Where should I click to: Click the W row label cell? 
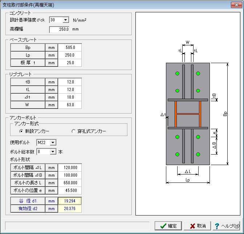click(28, 105)
